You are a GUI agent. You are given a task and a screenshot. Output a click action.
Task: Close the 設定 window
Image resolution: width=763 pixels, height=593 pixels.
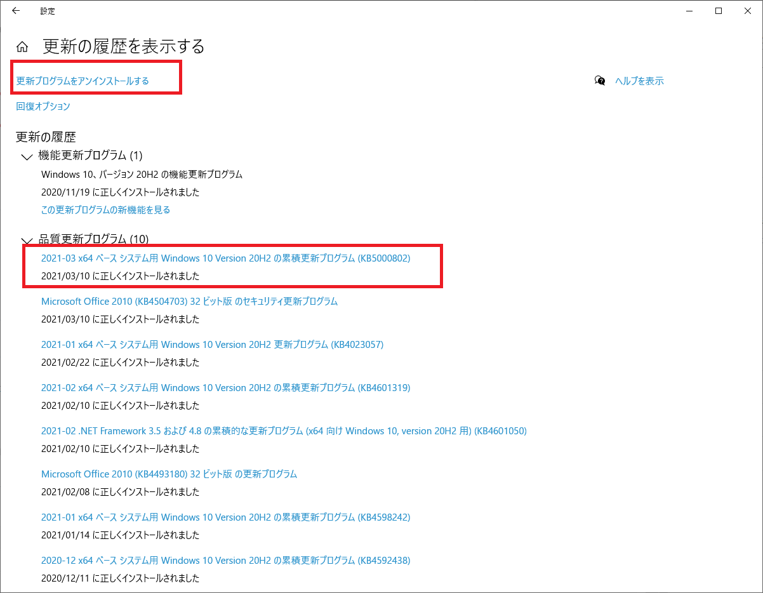tap(748, 11)
